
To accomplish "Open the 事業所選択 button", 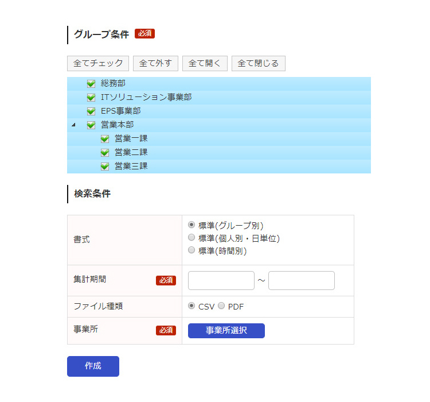I will [x=226, y=331].
